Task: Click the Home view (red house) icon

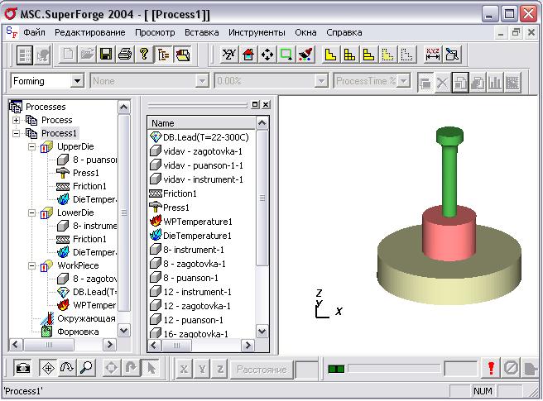Action: 248,55
